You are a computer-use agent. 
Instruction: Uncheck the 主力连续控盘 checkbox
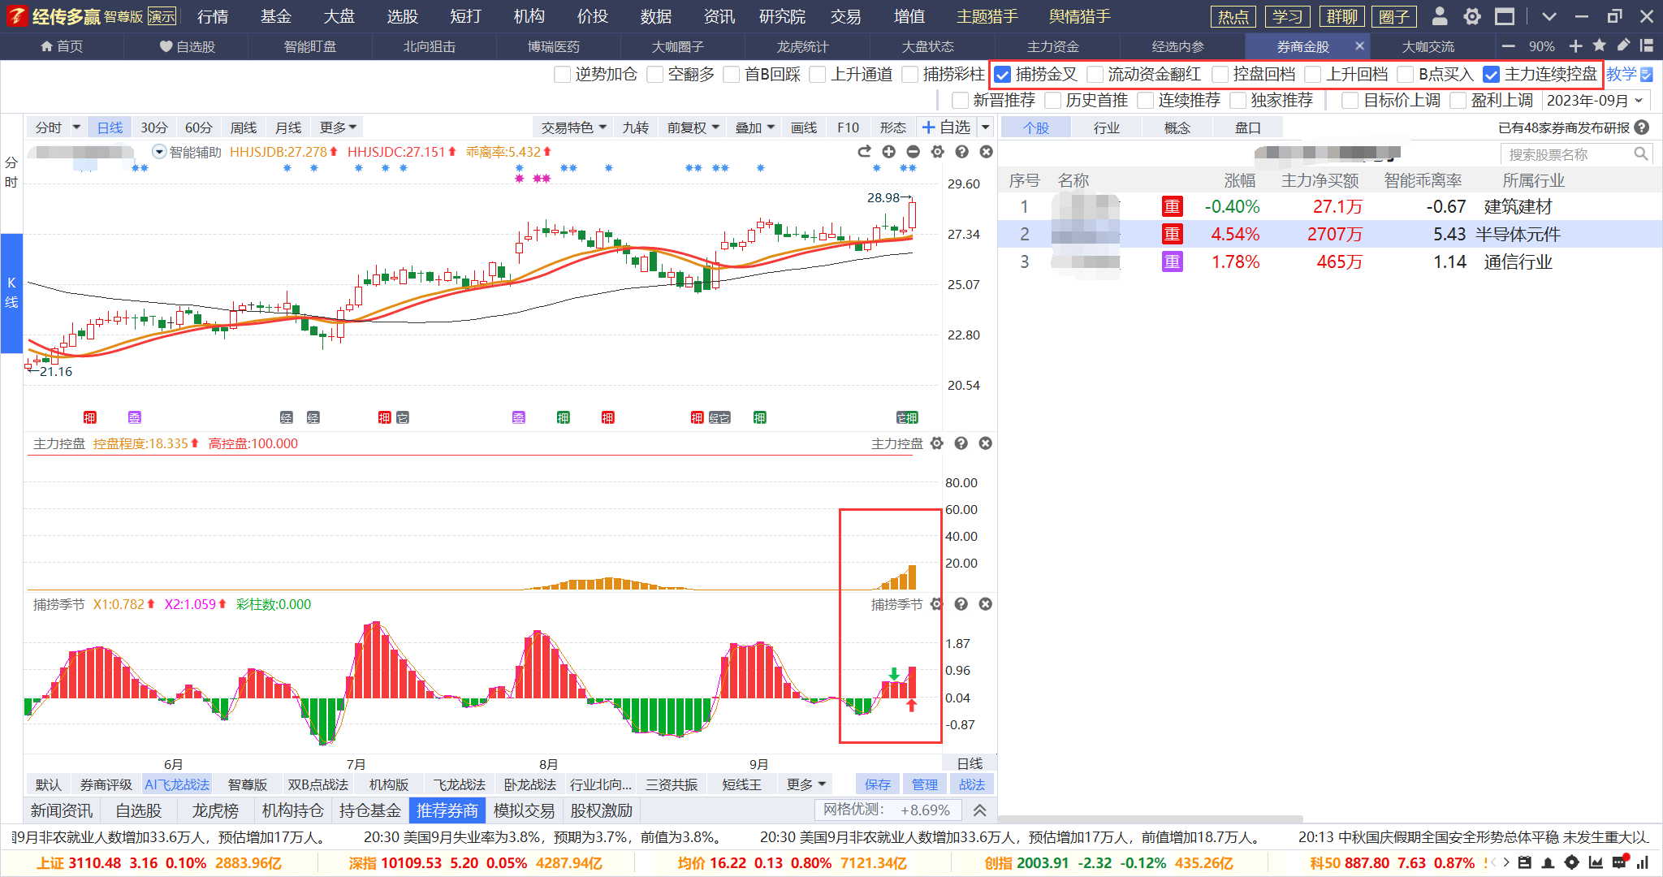coord(1491,75)
